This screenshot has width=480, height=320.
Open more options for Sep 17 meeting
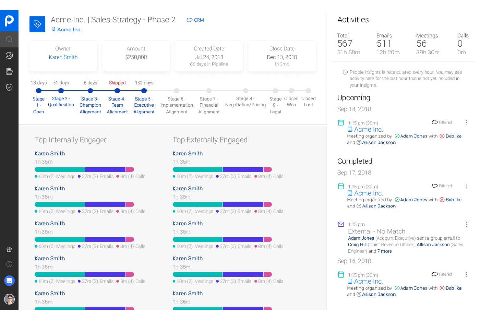(466, 186)
